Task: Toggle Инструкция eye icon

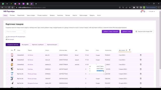Action: [7, 39]
